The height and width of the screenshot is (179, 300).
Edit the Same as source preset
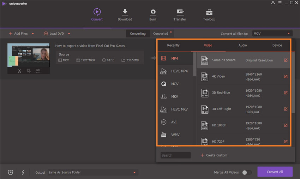286,60
